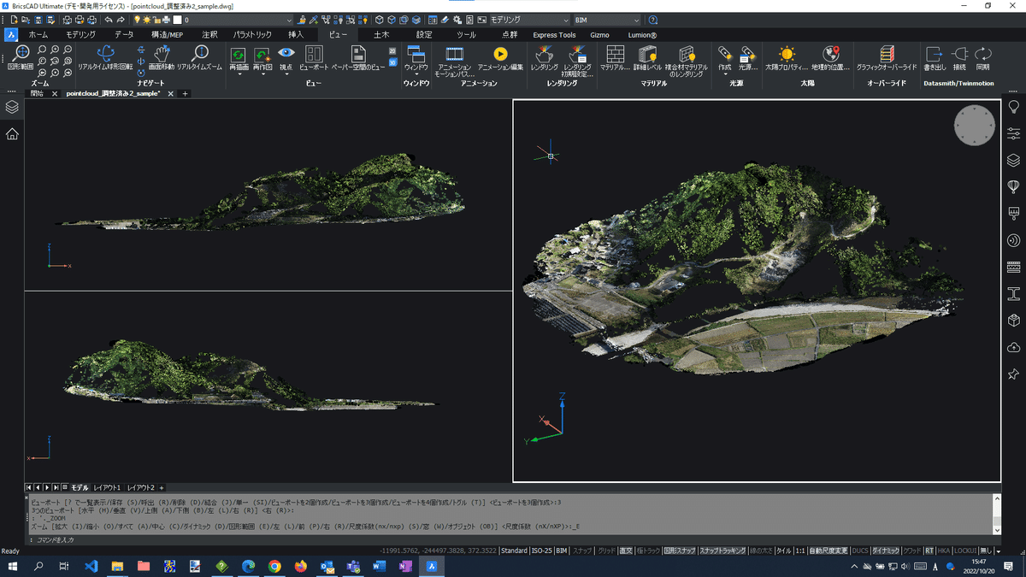Toggle 図形スナップ in the status bar
Image resolution: width=1026 pixels, height=577 pixels.
679,551
